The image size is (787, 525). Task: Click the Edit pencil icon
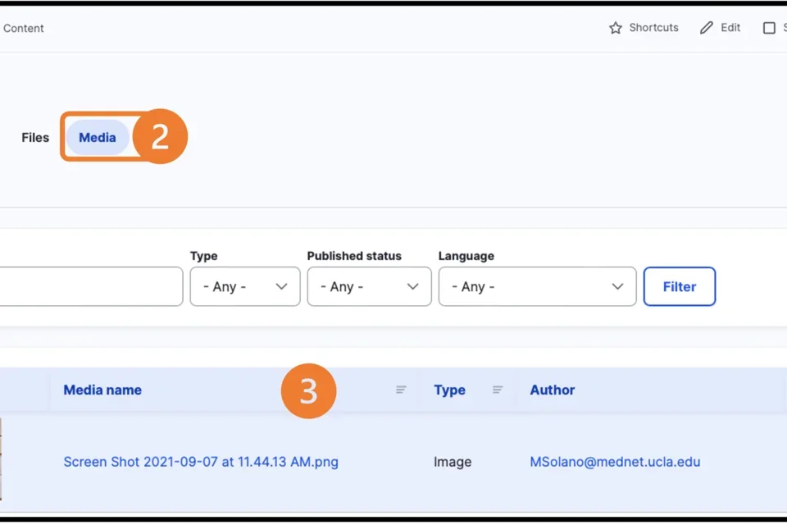pyautogui.click(x=707, y=27)
